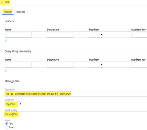Add a new header row icon
This screenshot has width=147, height=130.
(6, 40)
